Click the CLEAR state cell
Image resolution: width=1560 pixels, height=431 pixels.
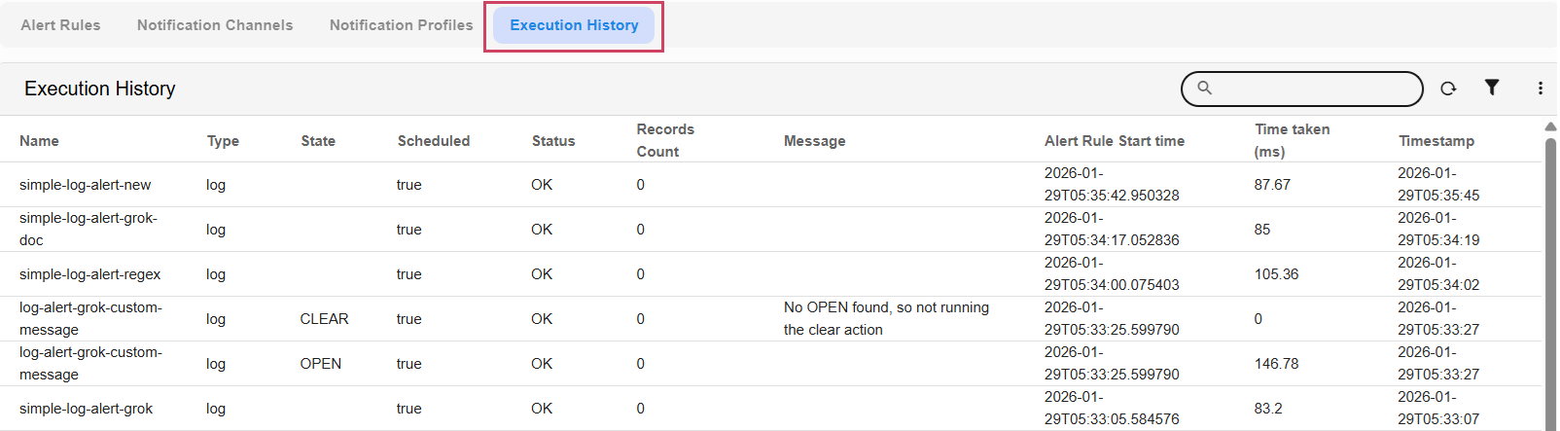[x=324, y=319]
